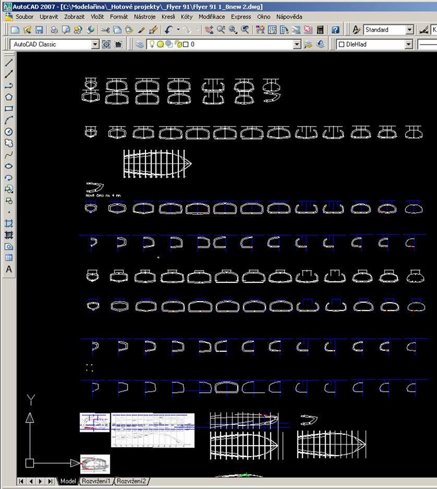
Task: Open the Kresli menu
Action: click(x=168, y=17)
